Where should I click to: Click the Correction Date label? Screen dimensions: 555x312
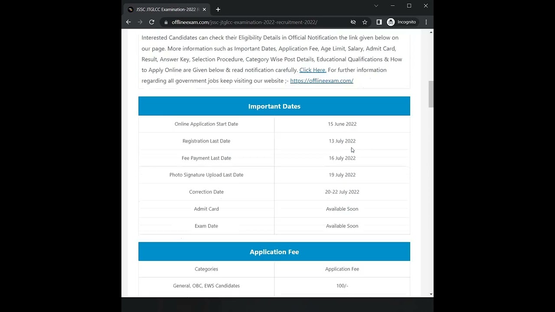coord(206,192)
